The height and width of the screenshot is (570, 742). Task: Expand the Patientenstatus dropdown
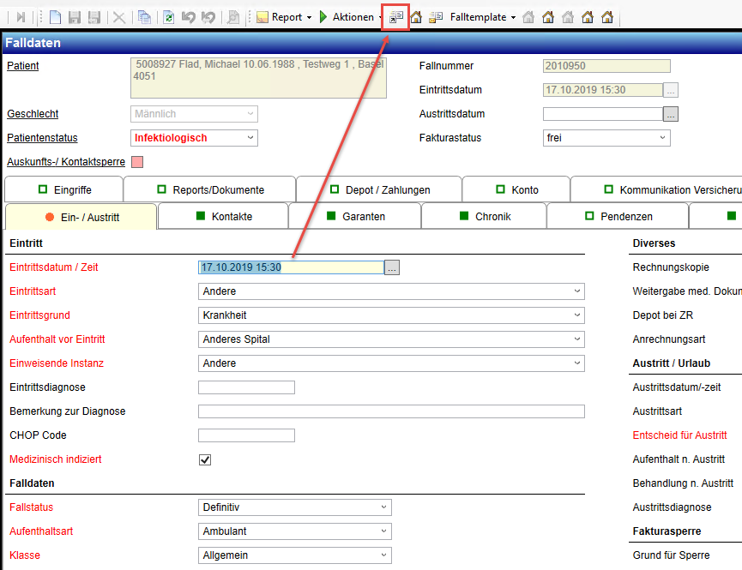tap(250, 138)
